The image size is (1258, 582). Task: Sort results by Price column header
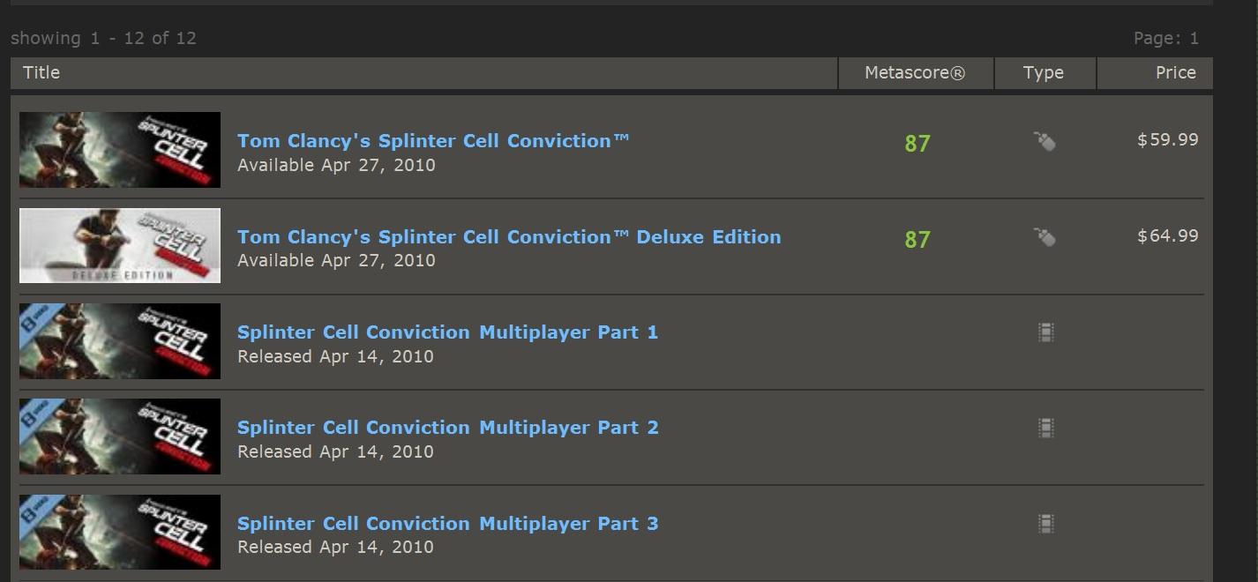click(x=1175, y=73)
